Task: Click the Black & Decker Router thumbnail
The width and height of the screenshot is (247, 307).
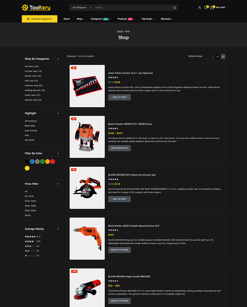Action: [x=87, y=137]
